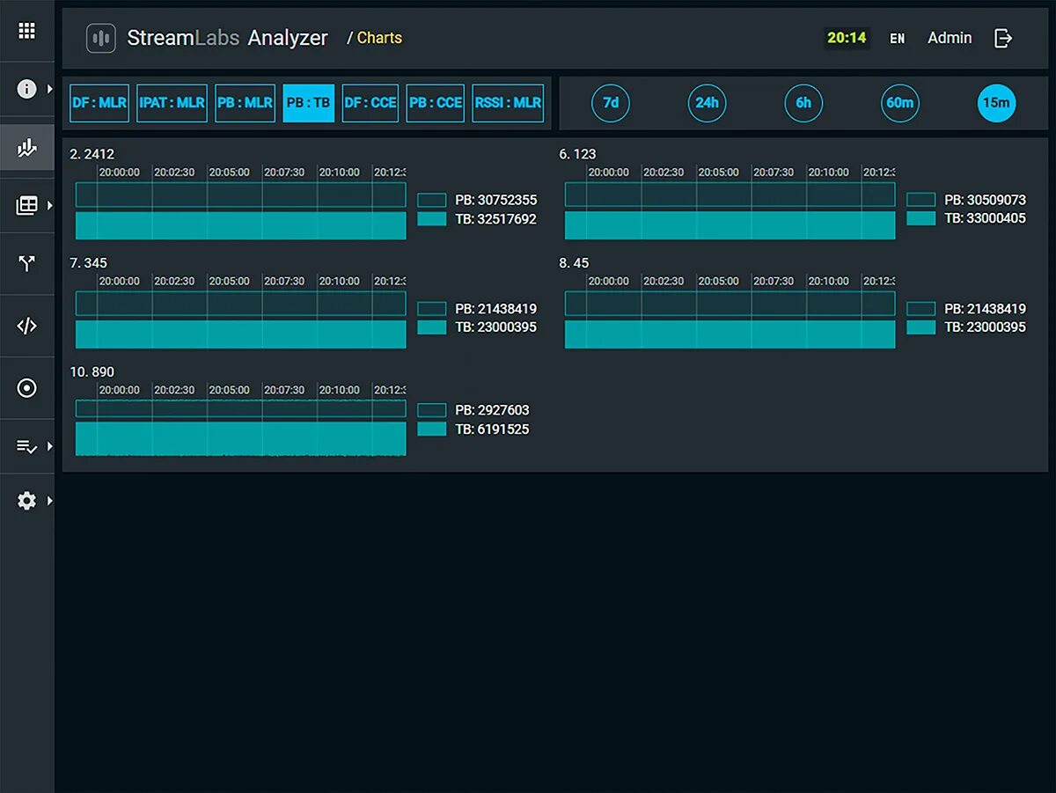Select the PB : CCE chart tab
Image resolution: width=1056 pixels, height=793 pixels.
(435, 103)
